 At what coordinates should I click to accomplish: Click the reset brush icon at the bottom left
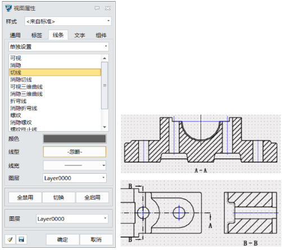(x=10, y=239)
